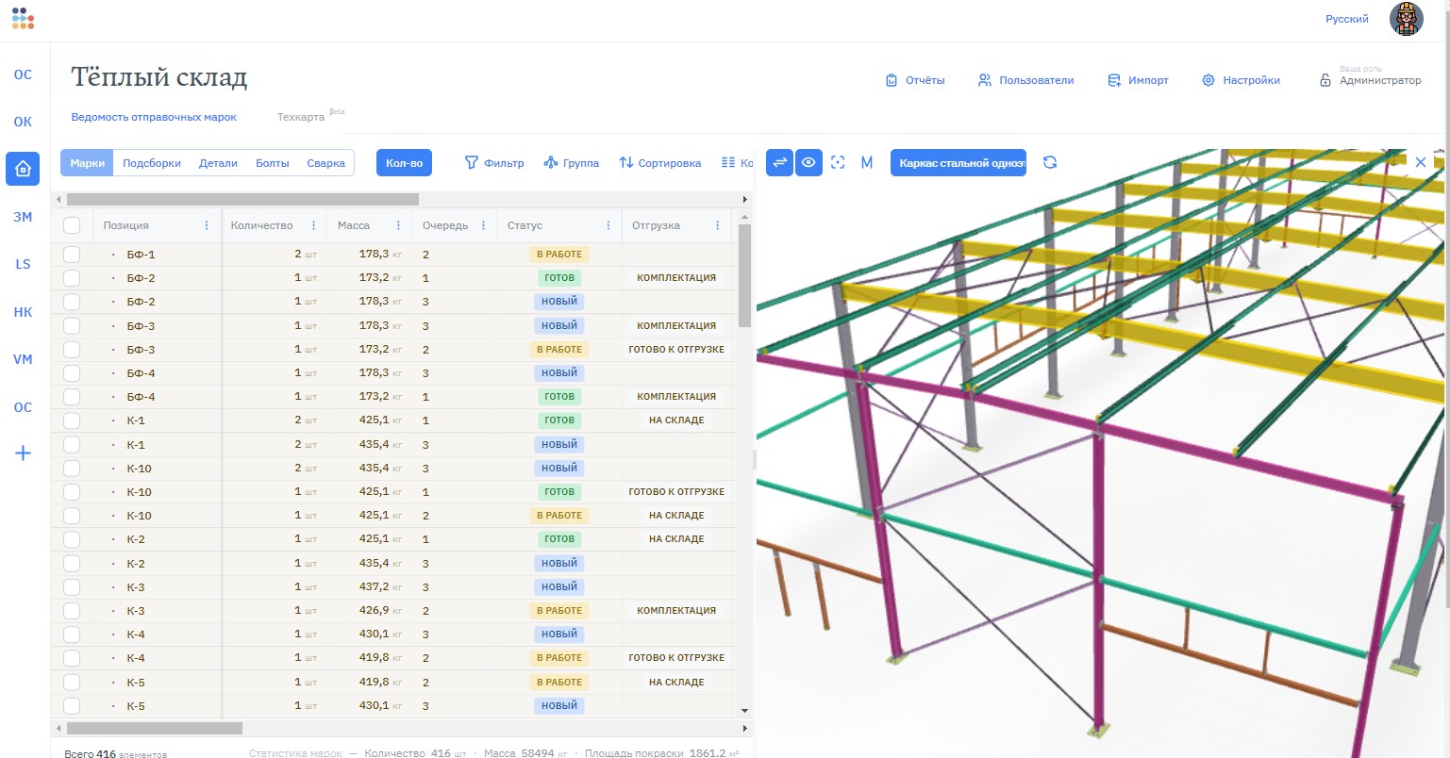Click the vertical table scrollbar thumb
The image size is (1450, 758).
[x=744, y=275]
